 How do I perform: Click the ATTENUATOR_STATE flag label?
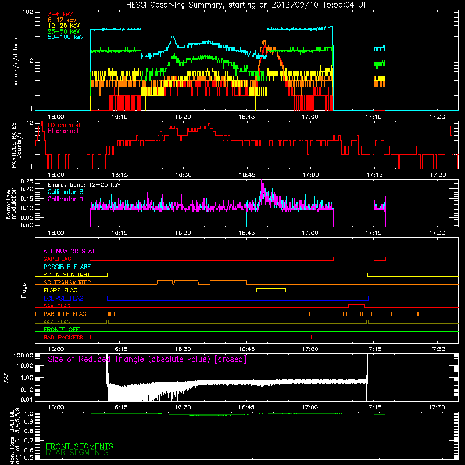pyautogui.click(x=70, y=251)
